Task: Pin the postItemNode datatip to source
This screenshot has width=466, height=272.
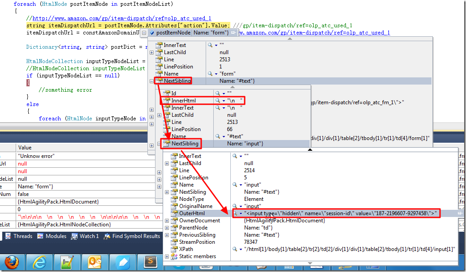Action: click(x=234, y=33)
